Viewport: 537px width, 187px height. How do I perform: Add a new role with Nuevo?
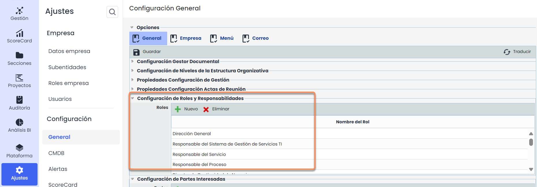click(187, 109)
